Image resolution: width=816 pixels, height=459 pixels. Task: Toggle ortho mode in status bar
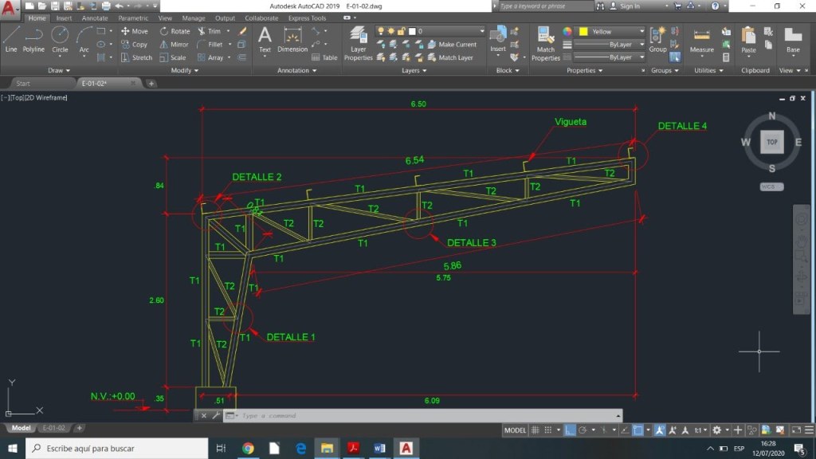[571, 430]
